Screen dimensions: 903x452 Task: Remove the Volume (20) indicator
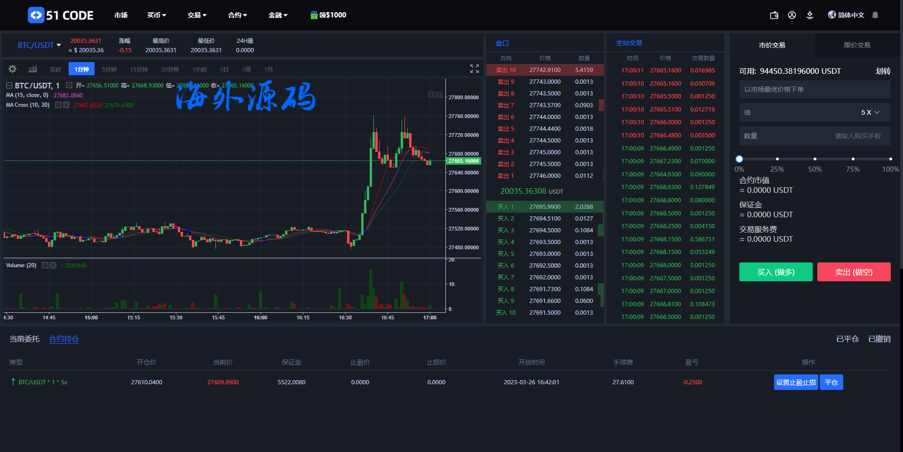point(53,265)
